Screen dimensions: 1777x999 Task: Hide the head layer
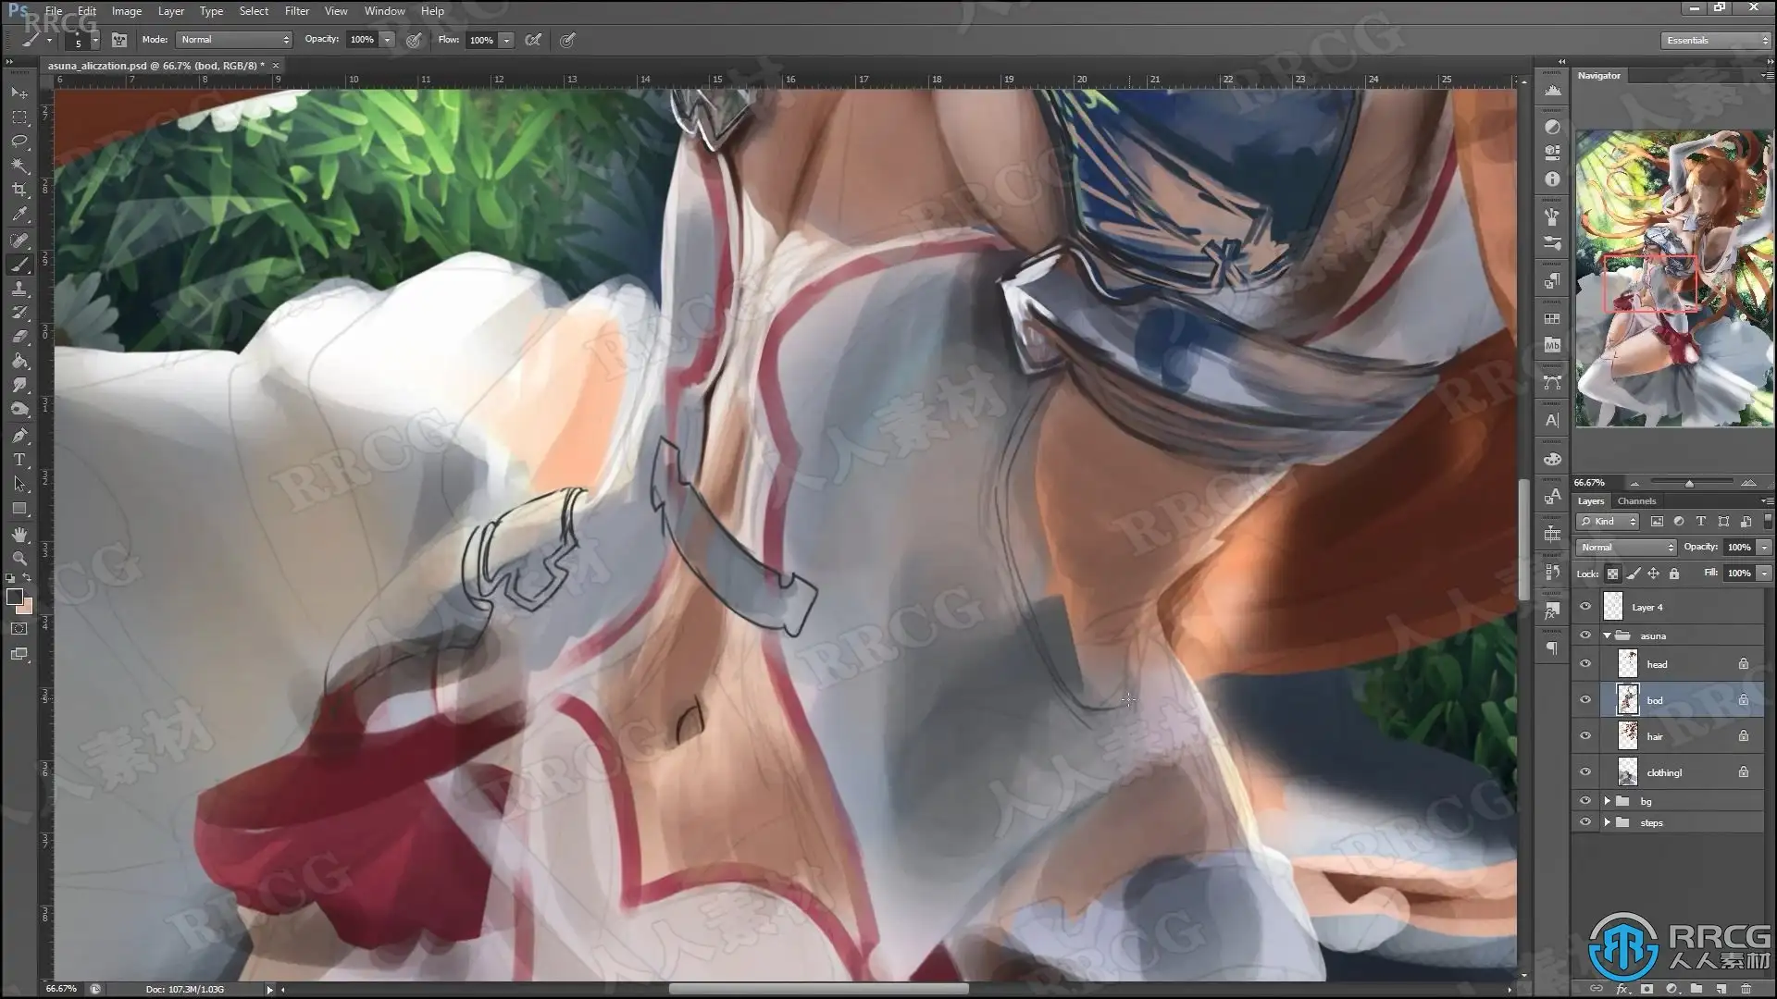pyautogui.click(x=1585, y=664)
